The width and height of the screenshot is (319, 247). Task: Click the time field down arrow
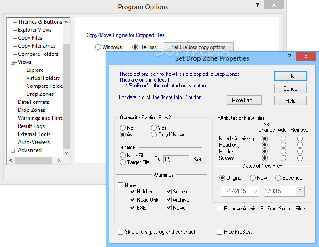click(300, 193)
